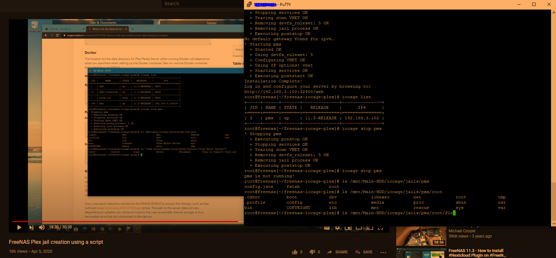Click SAVE to add video to playlist
This screenshot has height=258, width=556.
click(x=364, y=252)
